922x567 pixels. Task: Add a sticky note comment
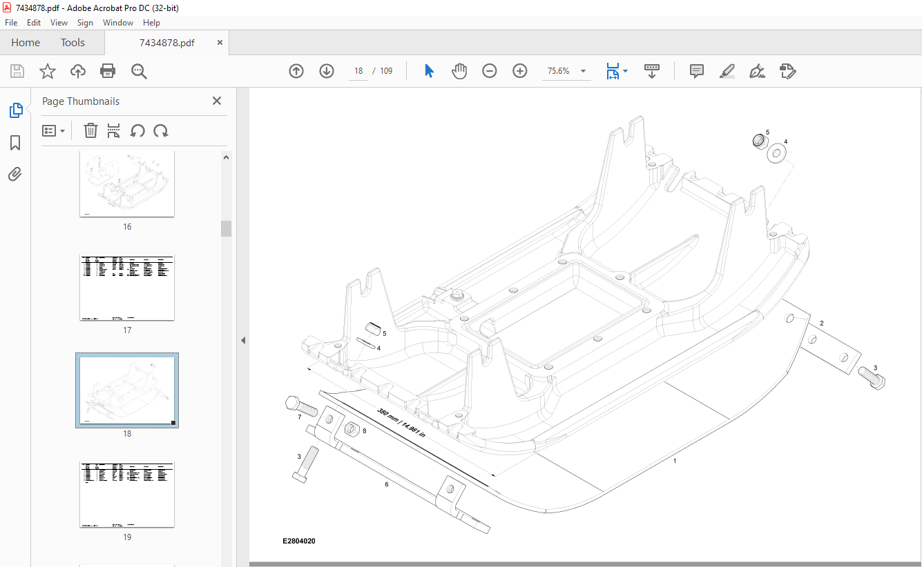click(x=697, y=71)
